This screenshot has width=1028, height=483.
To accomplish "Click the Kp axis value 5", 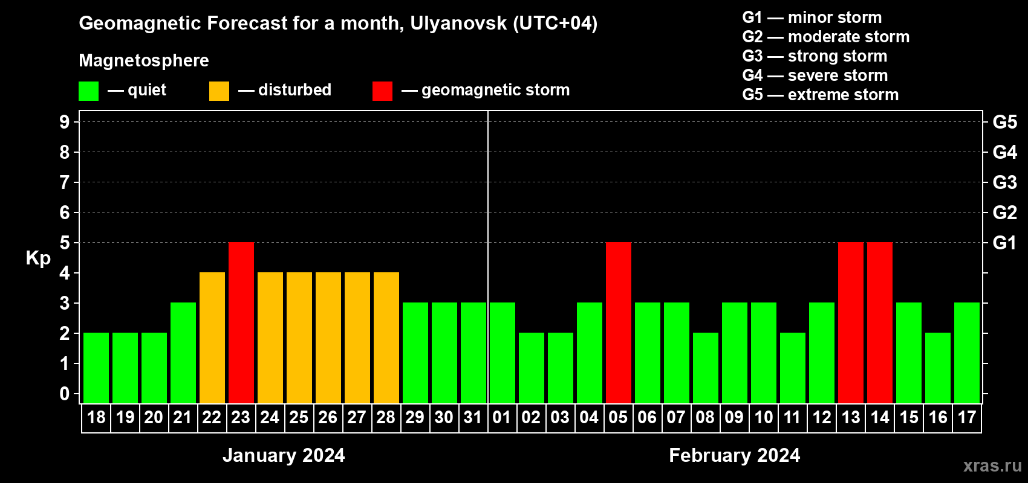I will [x=65, y=243].
